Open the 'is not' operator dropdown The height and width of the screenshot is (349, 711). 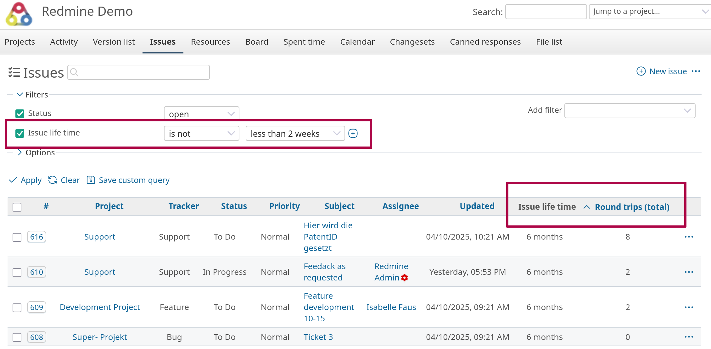point(201,133)
